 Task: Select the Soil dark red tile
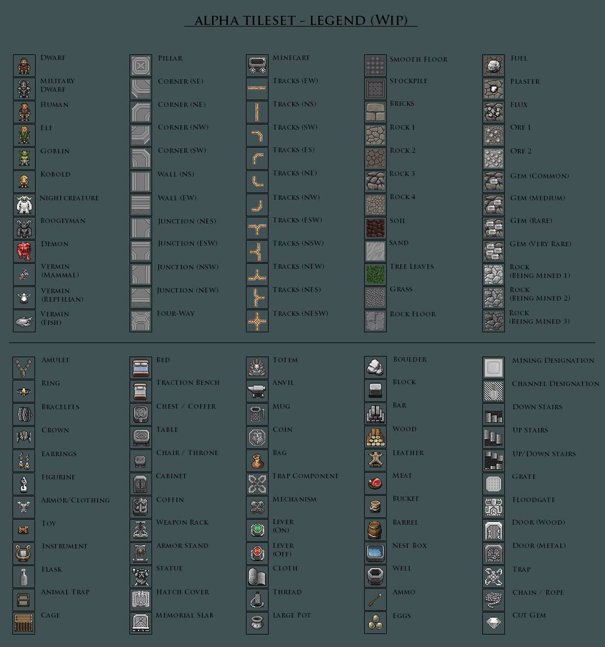click(375, 228)
